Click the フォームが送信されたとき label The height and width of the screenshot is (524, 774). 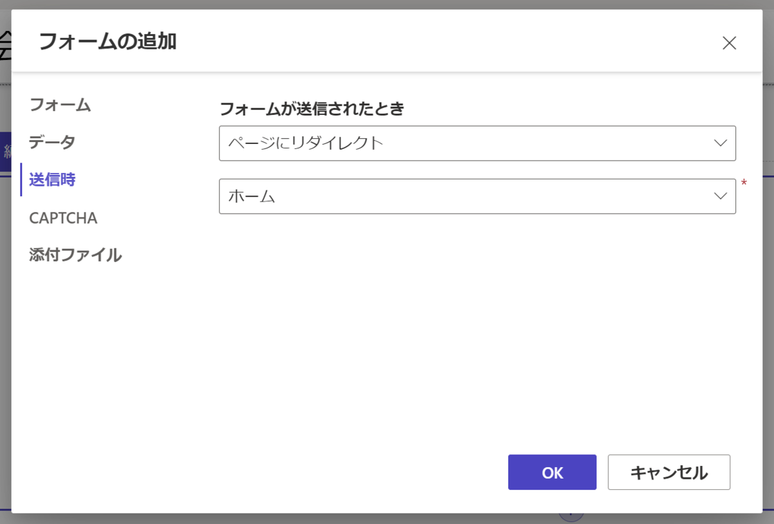312,108
